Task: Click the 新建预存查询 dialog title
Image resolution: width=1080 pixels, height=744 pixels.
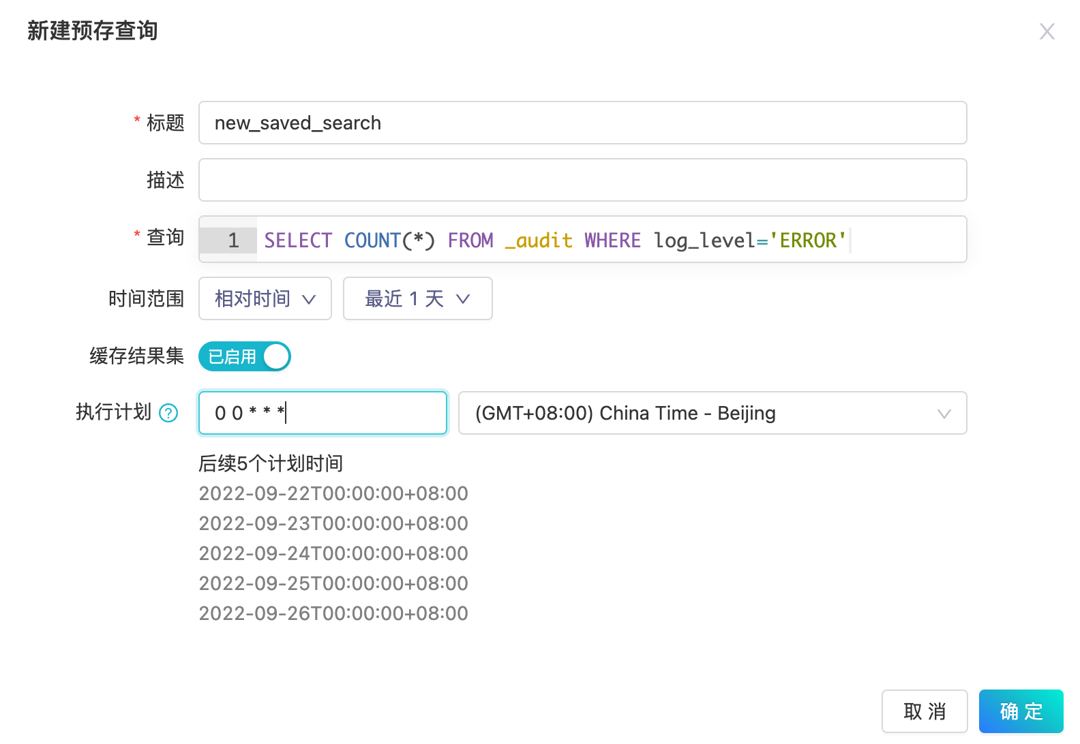Action: click(93, 31)
